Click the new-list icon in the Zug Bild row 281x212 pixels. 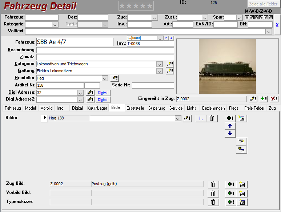coord(242,184)
